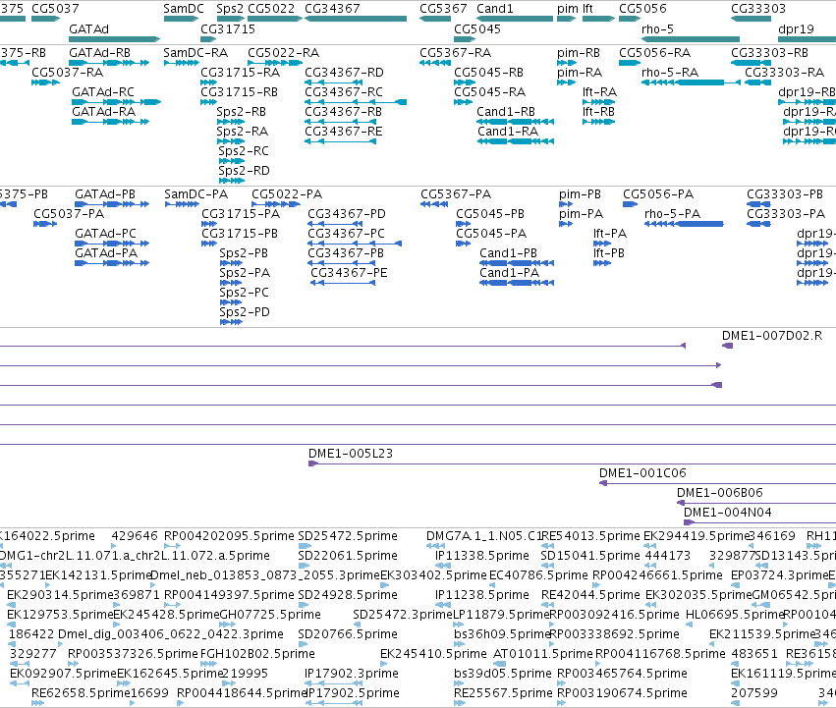The width and height of the screenshot is (836, 708).
Task: Select transcript CG5037-RA
Action: [45, 82]
